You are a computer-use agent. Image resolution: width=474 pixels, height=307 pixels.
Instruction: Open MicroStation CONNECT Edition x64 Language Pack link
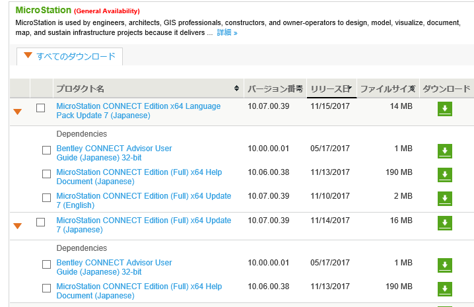[x=139, y=111]
